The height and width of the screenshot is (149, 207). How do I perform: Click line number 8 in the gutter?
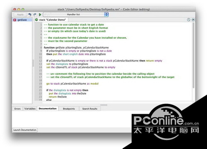click(41, 47)
